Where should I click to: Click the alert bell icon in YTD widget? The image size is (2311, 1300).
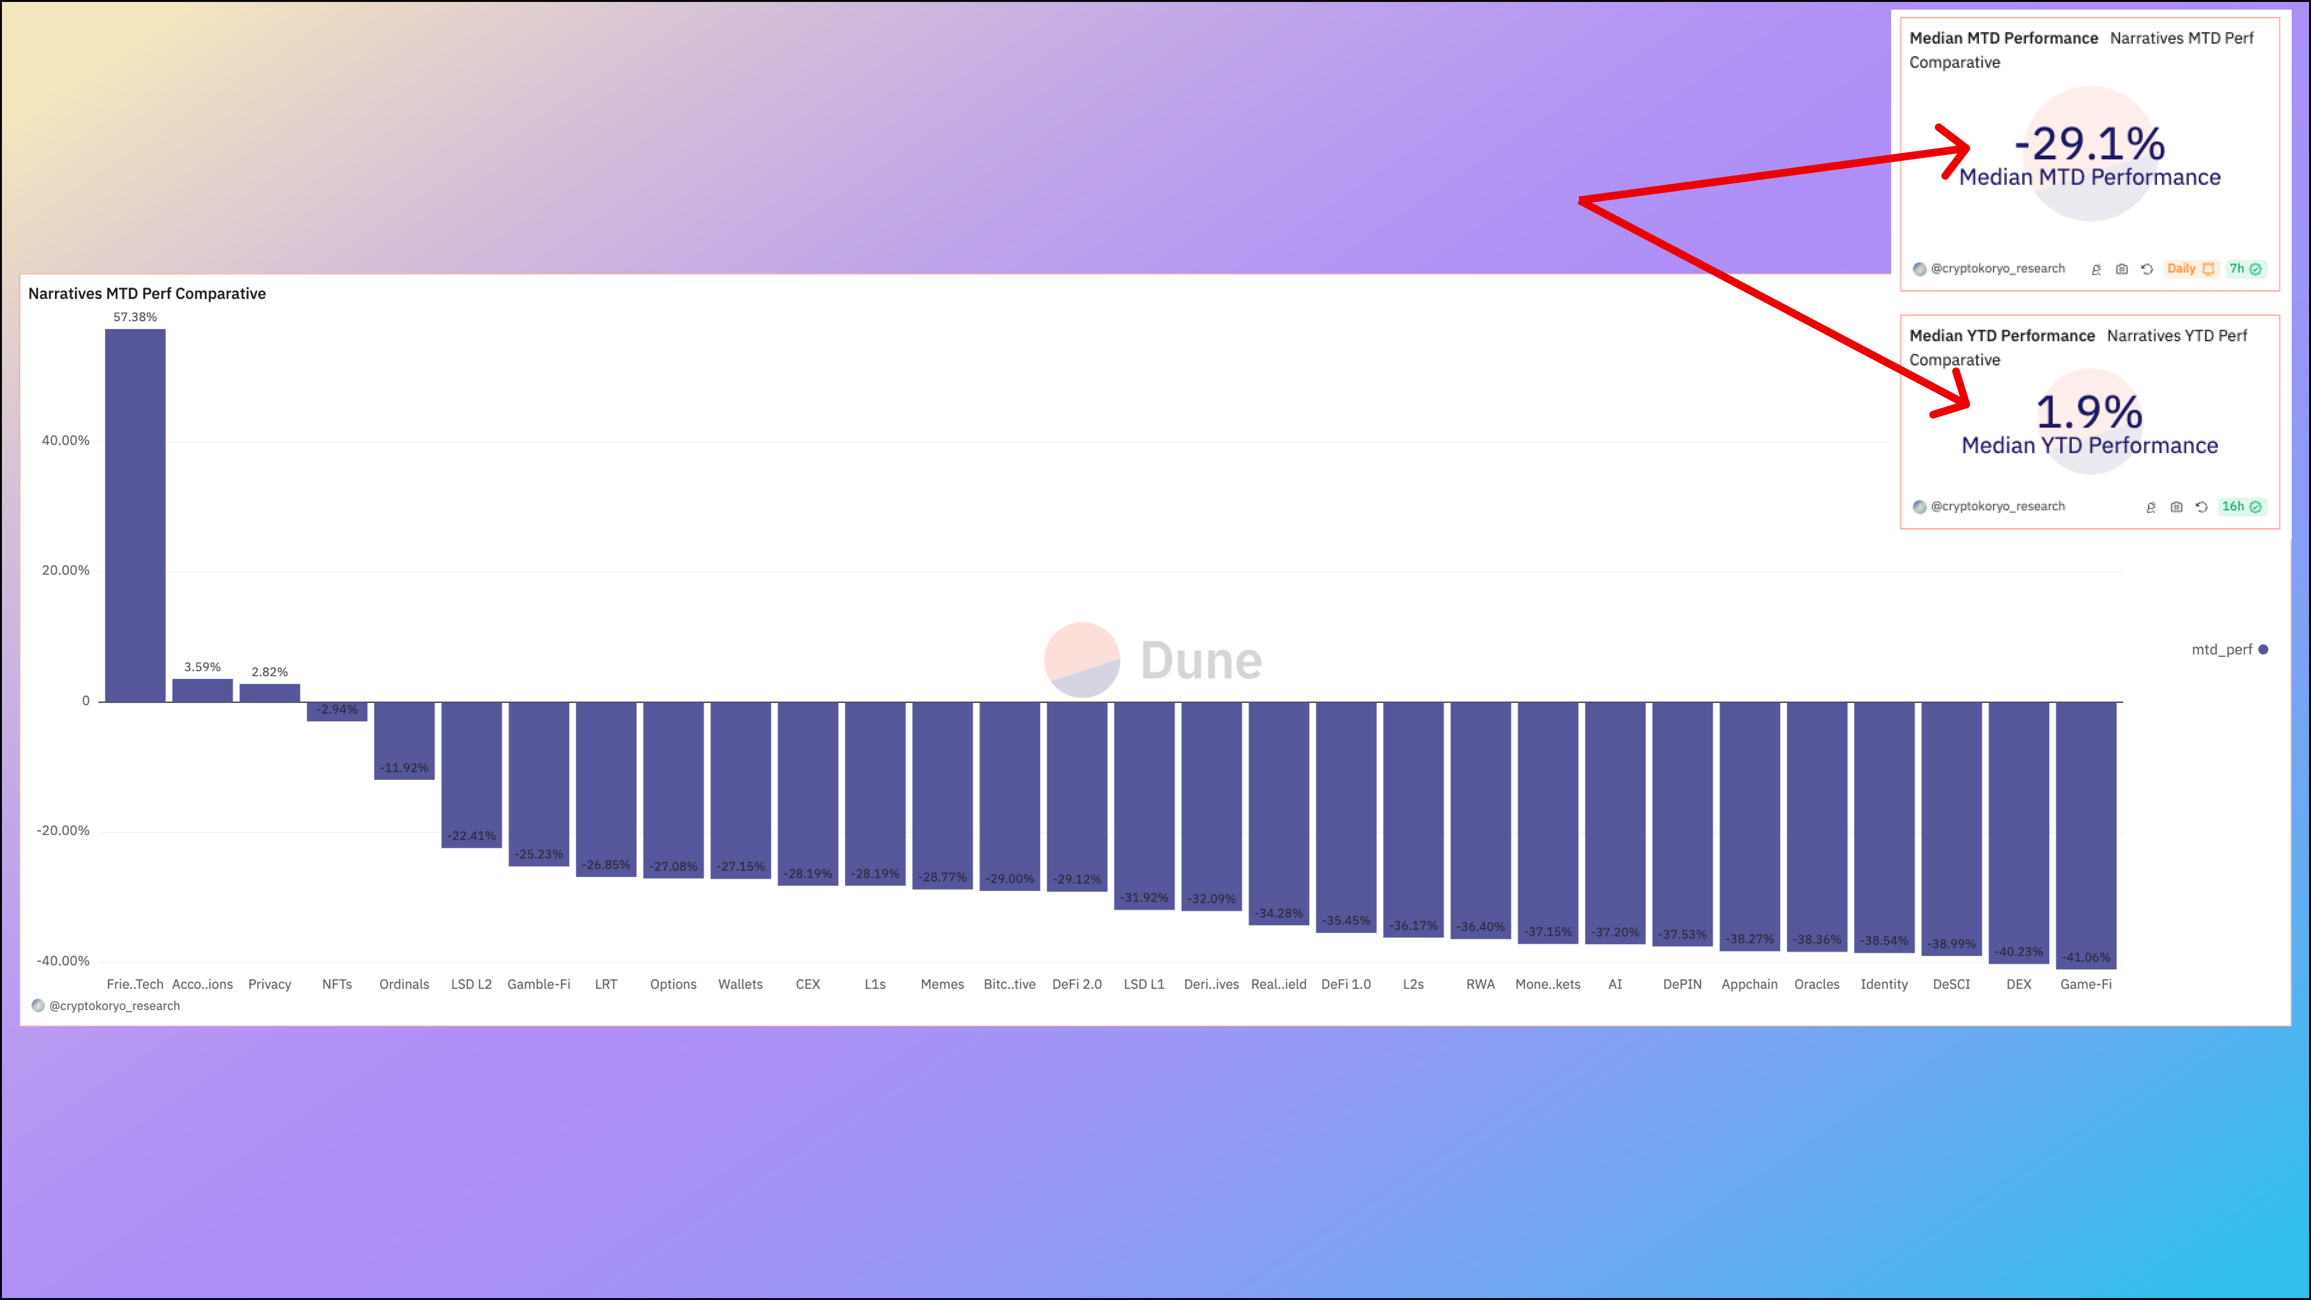2151,507
